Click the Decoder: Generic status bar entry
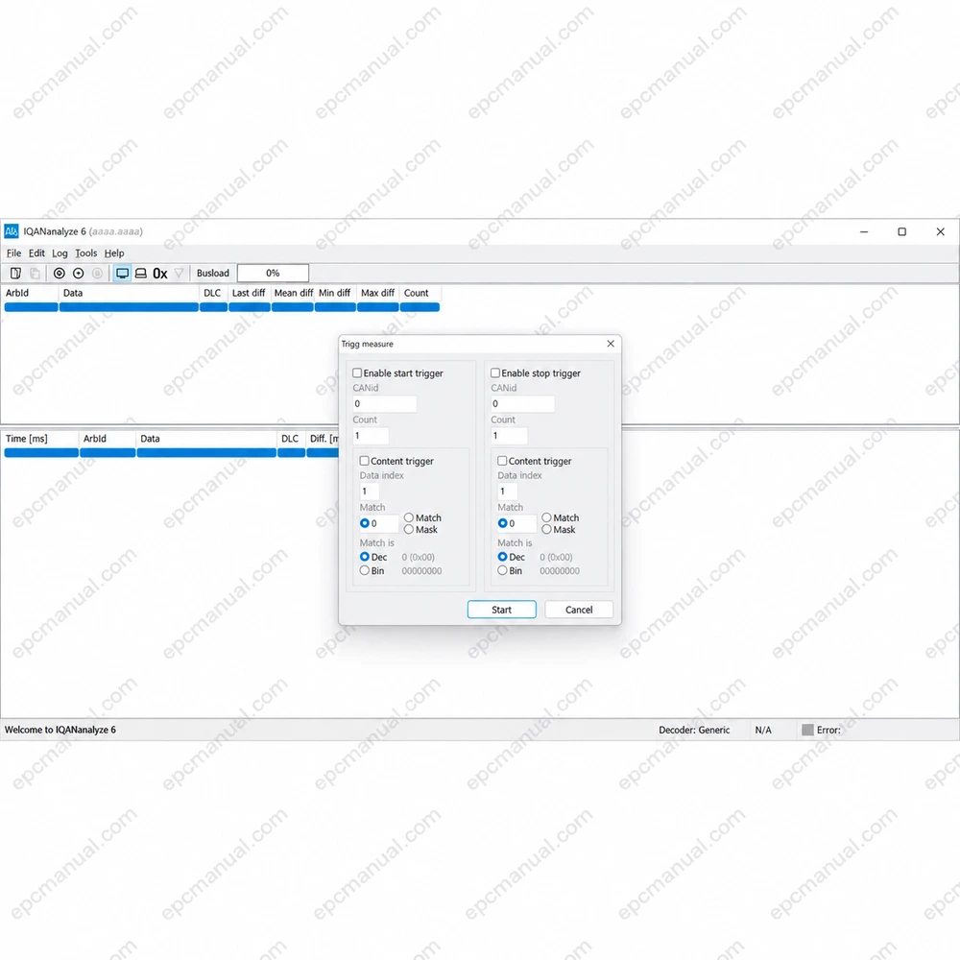Screen dimensions: 960x960 pyautogui.click(x=694, y=730)
